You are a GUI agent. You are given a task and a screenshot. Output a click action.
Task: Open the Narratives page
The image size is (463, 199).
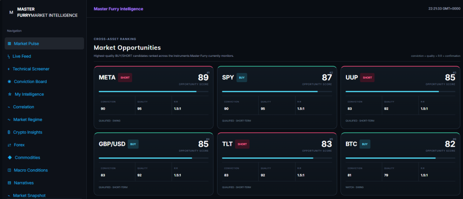click(x=44, y=183)
